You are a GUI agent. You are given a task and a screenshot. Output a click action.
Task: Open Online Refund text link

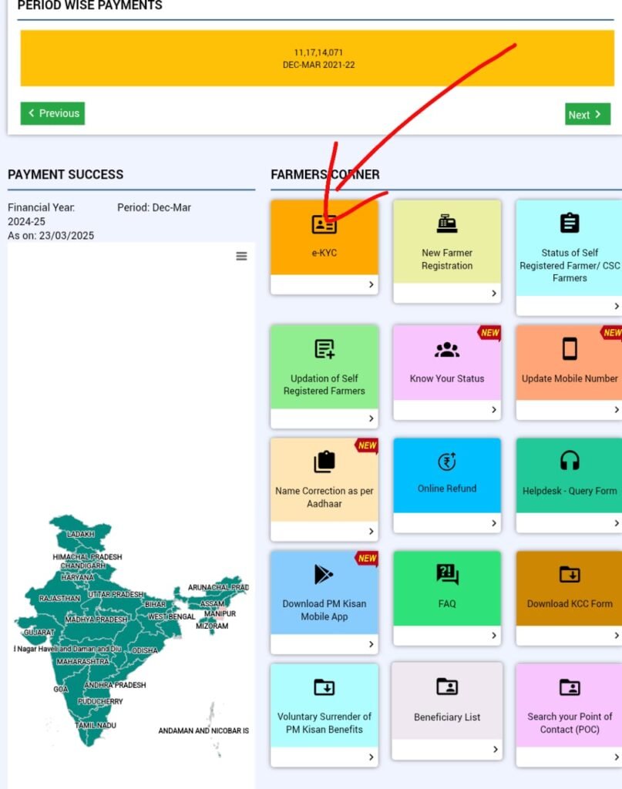[447, 488]
